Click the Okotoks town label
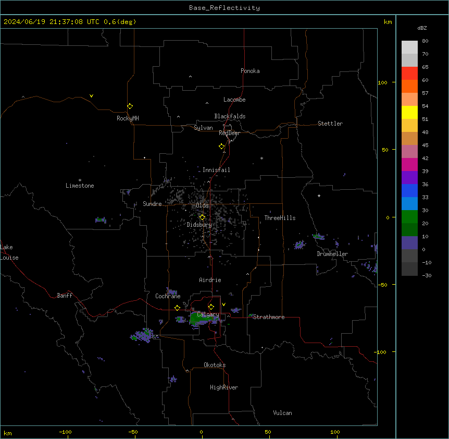This screenshot has height=439, width=449. point(215,365)
